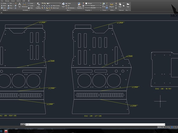
Task: Open the A360 ribbon tab
Action: point(24,1)
